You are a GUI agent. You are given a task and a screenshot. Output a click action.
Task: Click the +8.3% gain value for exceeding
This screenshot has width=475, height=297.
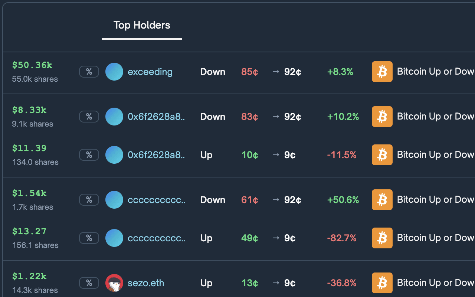point(340,72)
